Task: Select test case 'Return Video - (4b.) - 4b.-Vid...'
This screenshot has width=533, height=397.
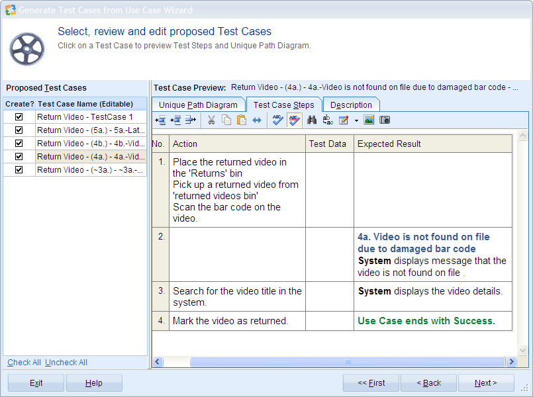Action: pos(91,144)
